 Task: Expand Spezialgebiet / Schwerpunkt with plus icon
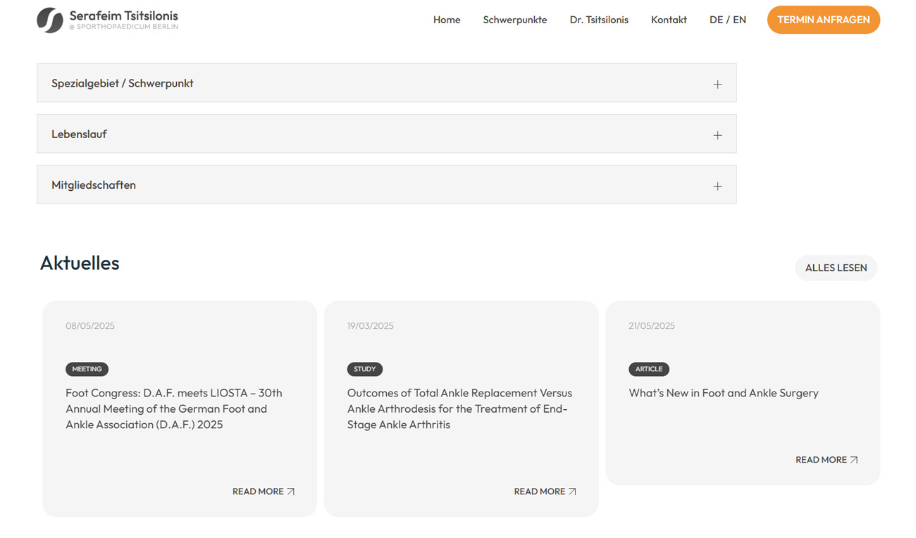717,85
